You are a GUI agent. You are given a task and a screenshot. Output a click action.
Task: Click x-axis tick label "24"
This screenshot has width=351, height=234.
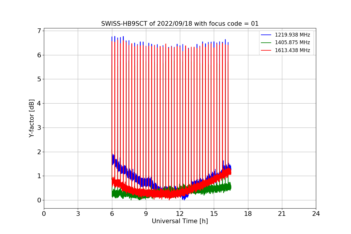click(316, 214)
